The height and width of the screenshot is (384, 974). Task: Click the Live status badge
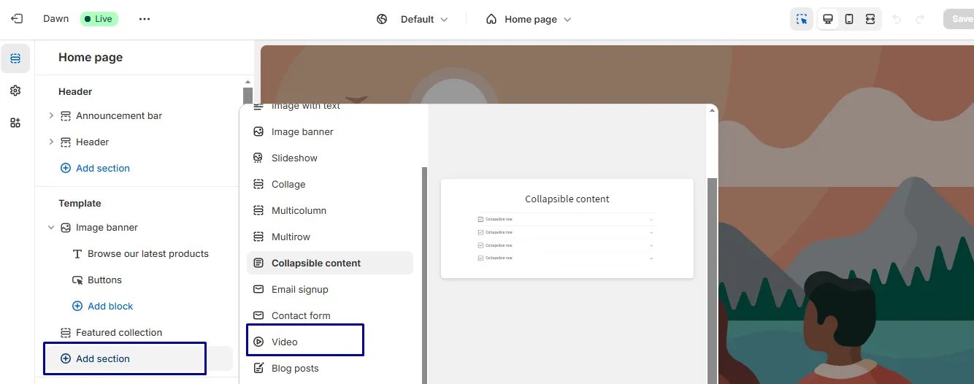(99, 19)
